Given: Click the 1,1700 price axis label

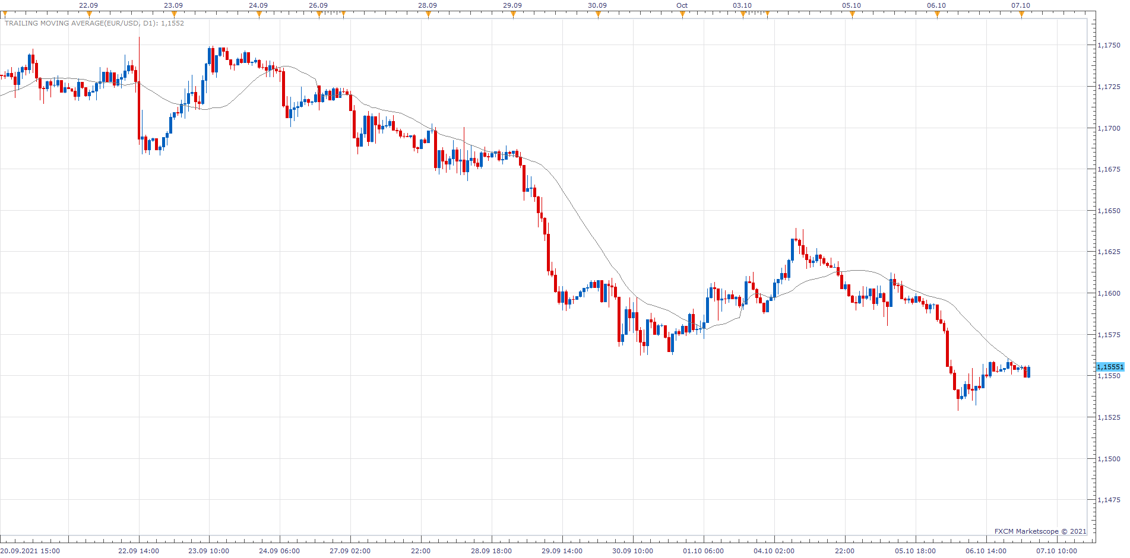Looking at the screenshot, I should [x=1109, y=128].
